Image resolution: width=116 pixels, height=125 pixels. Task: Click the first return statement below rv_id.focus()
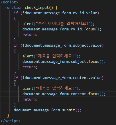point(30,35)
